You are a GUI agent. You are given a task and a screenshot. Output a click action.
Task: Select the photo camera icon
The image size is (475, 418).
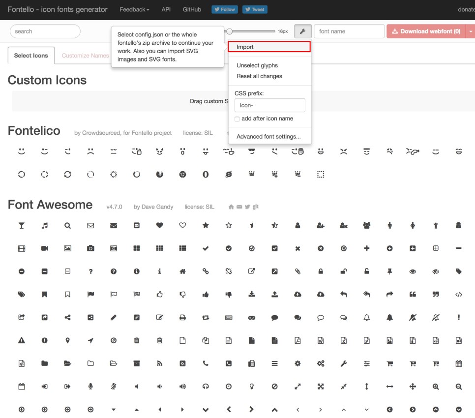coord(90,248)
